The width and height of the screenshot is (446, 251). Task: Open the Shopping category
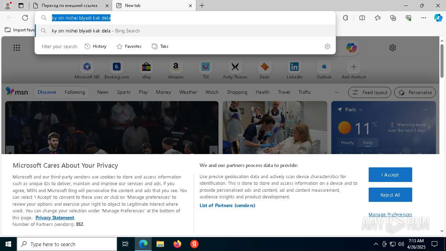click(x=237, y=92)
